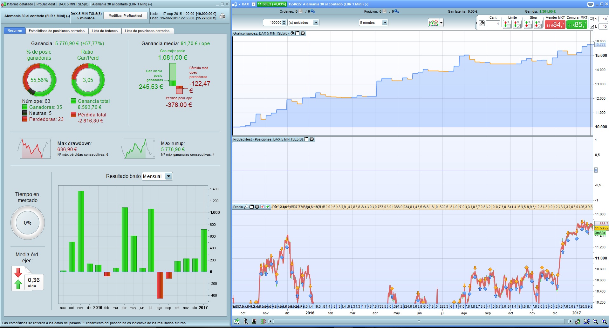Cancel pending orders X button
Viewport: 609px width, 328px height.
pos(301,11)
